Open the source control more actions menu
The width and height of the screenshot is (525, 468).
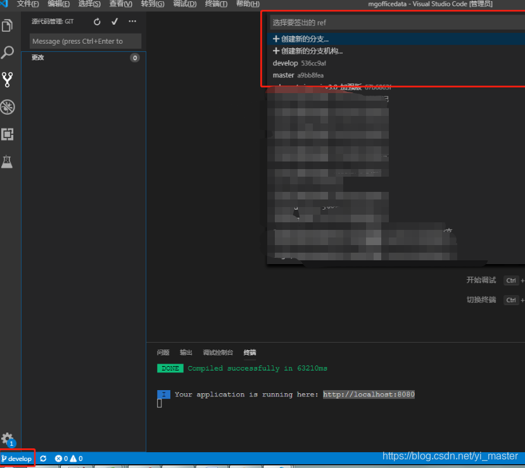click(132, 22)
